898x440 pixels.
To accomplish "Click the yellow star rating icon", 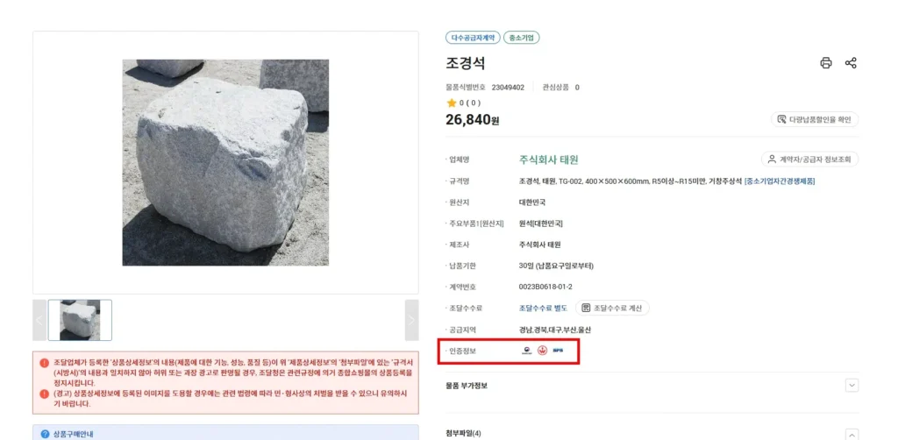I will 452,103.
